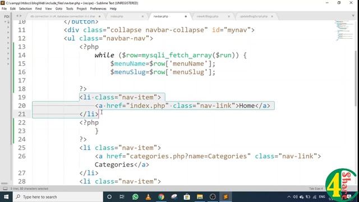This screenshot has width=359, height=202.
Task: Switch to the updateBlogScript.php tab
Action: tap(254, 16)
